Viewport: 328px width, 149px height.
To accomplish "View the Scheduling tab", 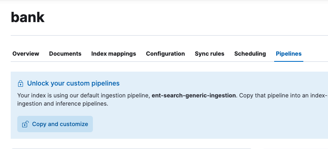I will 250,54.
